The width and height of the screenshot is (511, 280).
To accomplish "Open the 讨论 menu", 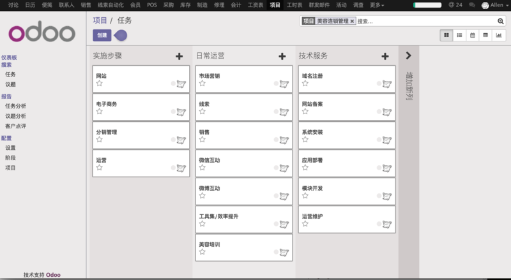I will click(13, 5).
